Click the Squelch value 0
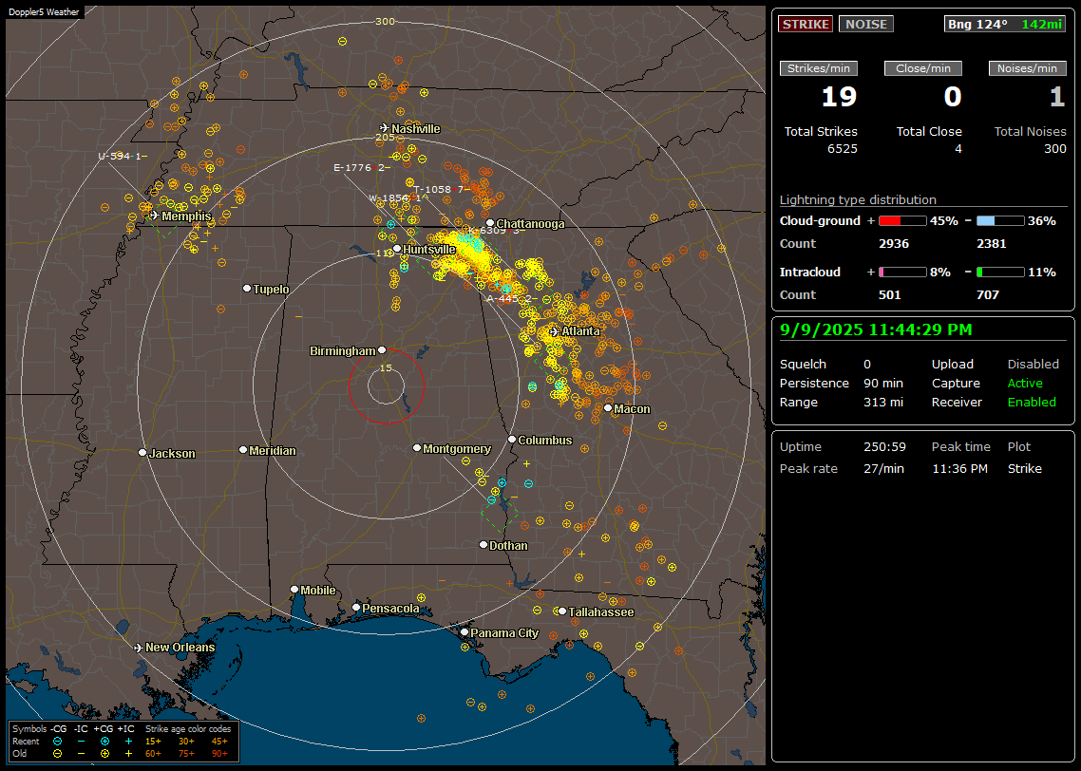This screenshot has width=1081, height=771. (x=867, y=365)
